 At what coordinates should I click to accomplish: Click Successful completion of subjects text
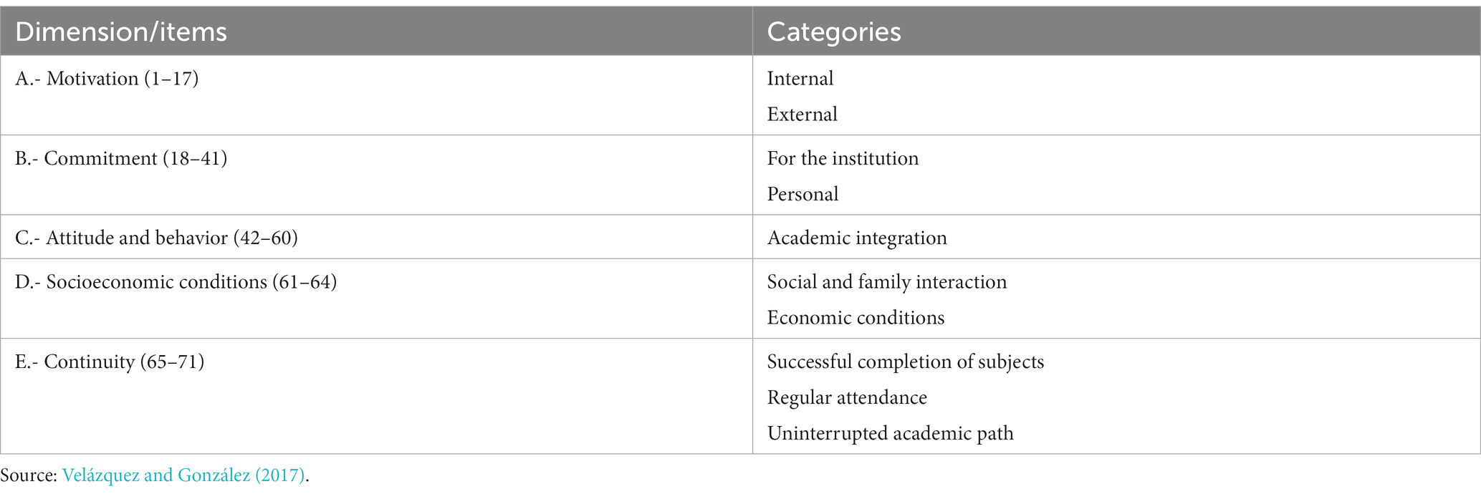[x=906, y=362]
